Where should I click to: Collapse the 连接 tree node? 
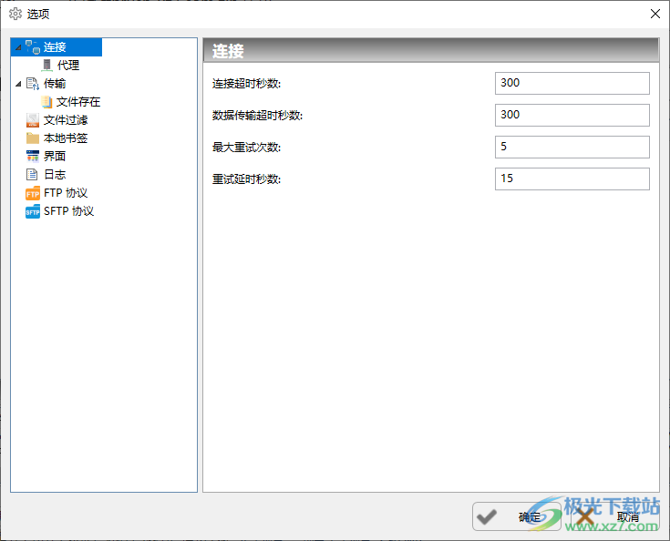[x=18, y=47]
